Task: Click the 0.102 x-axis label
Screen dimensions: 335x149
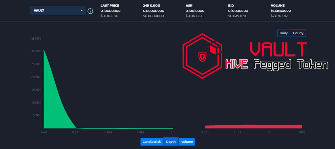Action: click(237, 132)
